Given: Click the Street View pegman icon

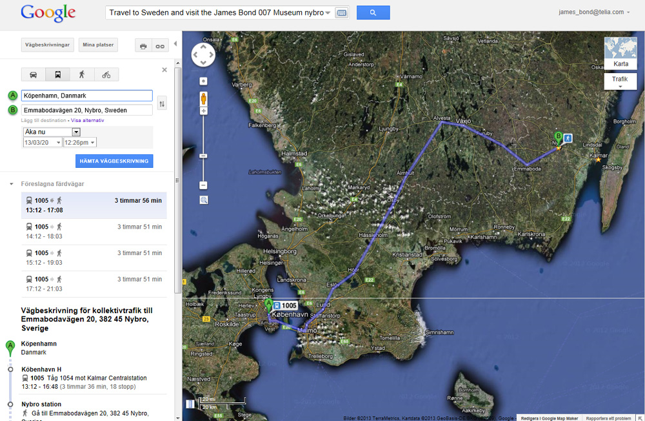Looking at the screenshot, I should click(x=203, y=98).
